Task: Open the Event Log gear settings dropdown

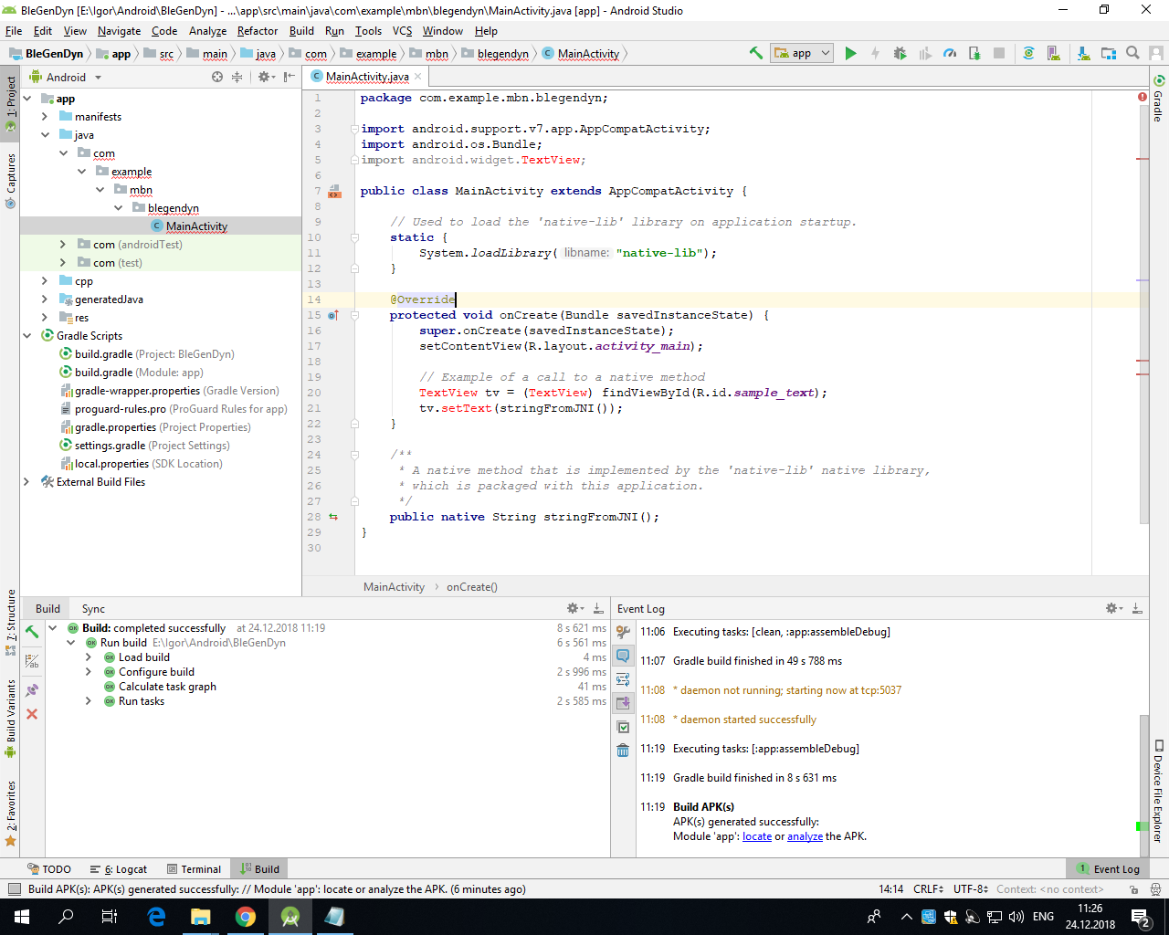Action: [x=1113, y=608]
